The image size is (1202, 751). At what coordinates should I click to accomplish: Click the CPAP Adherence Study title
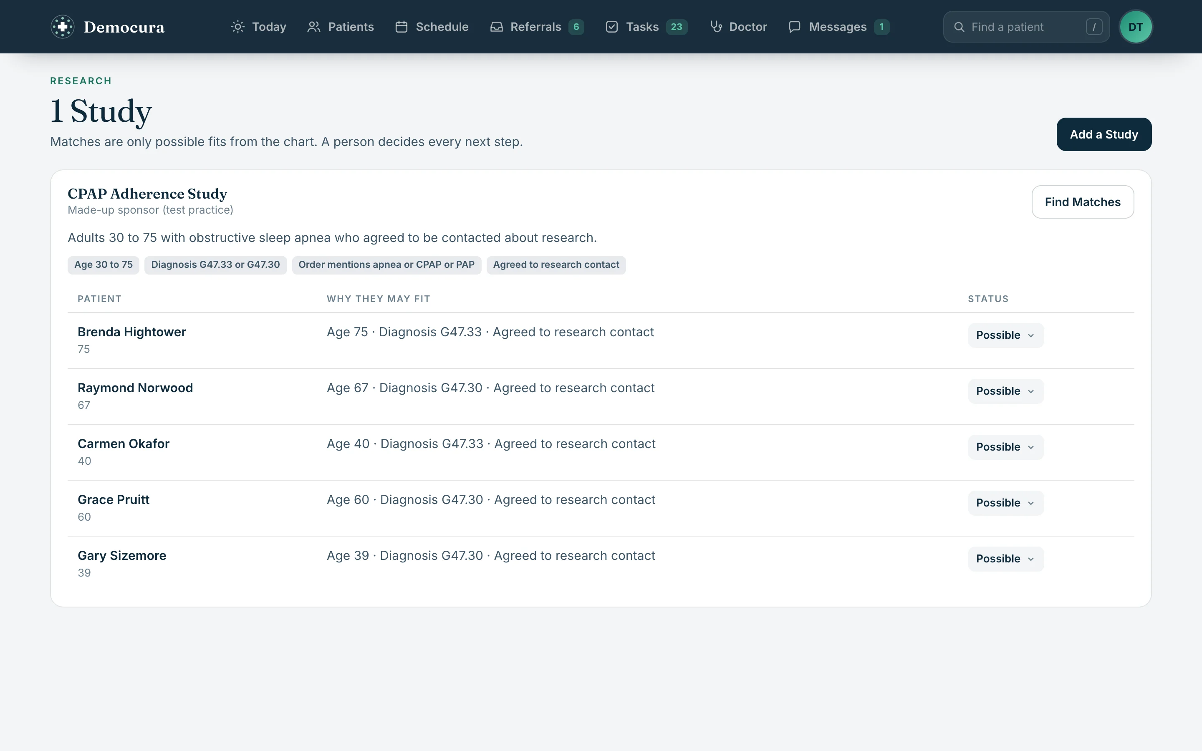147,194
